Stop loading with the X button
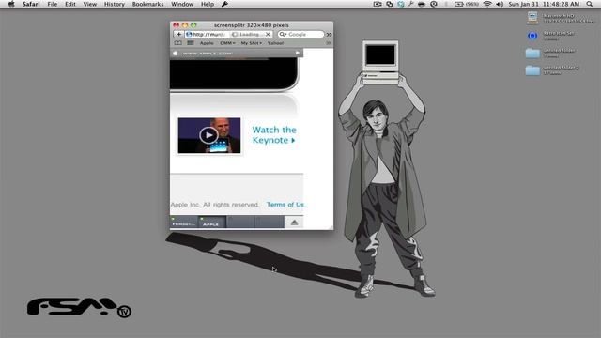Viewport: 601px width, 338px height. 268,34
